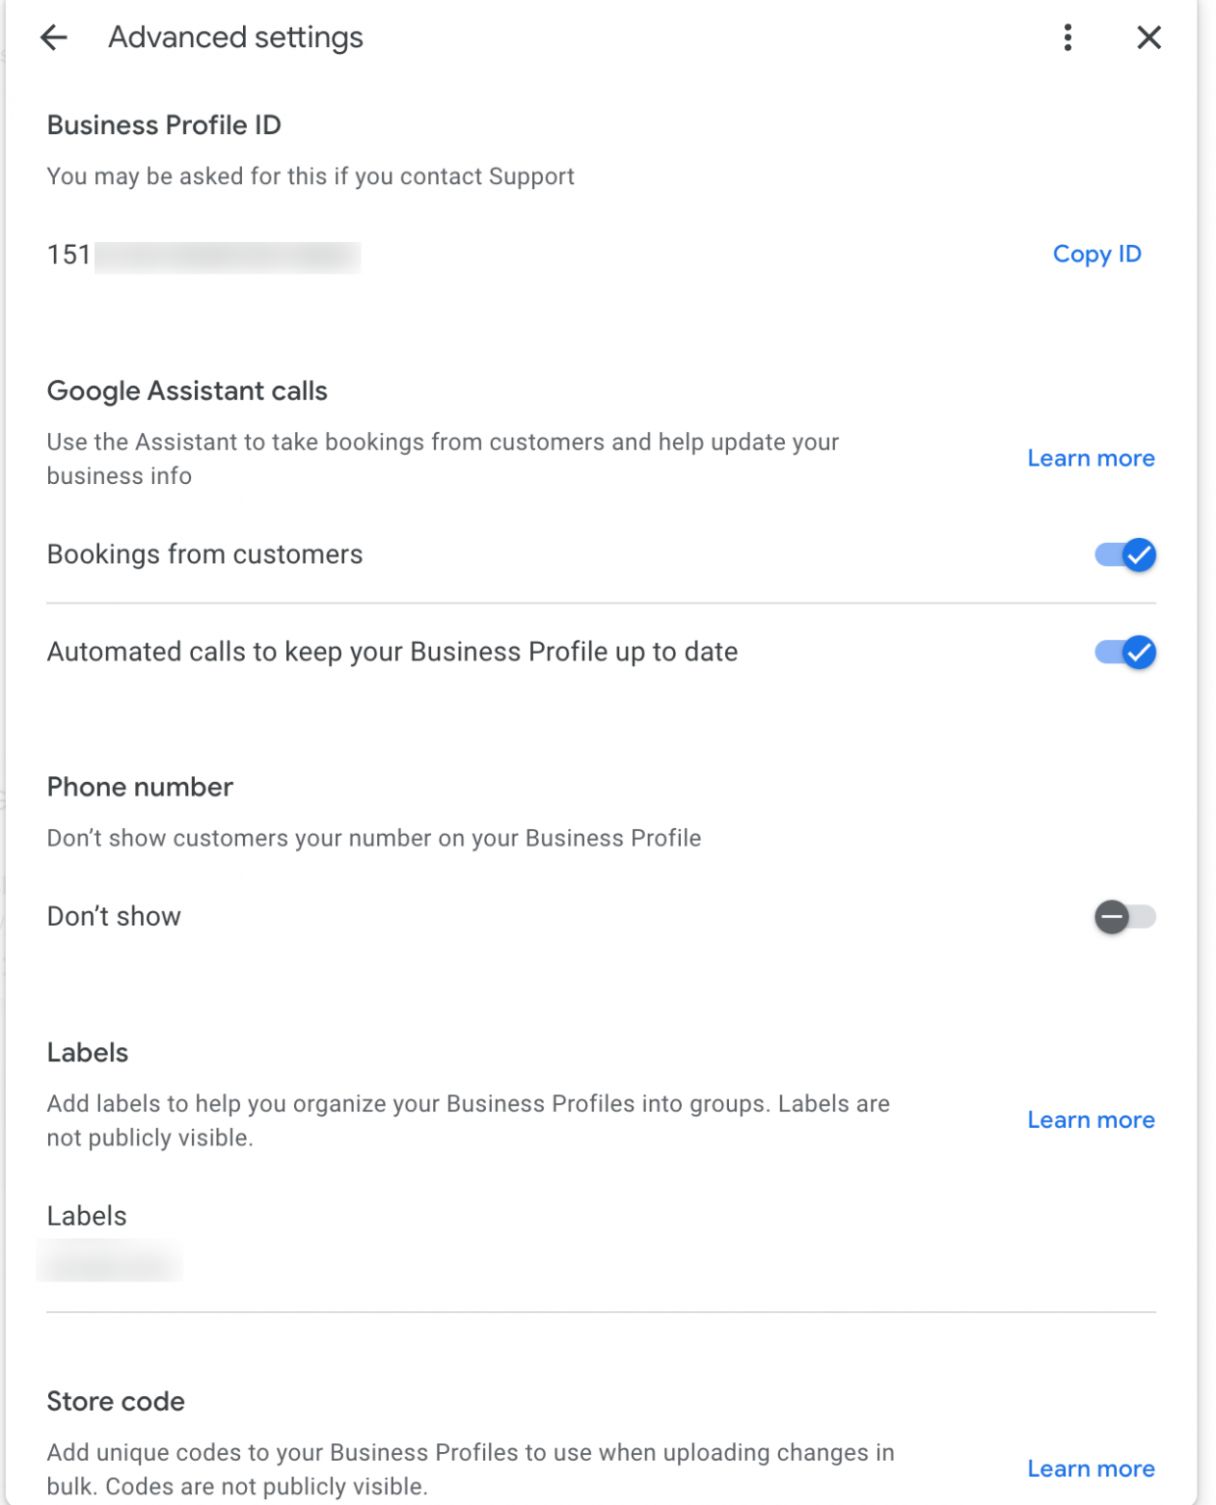The height and width of the screenshot is (1505, 1216).
Task: Close the Advanced settings panel
Action: click(1148, 38)
